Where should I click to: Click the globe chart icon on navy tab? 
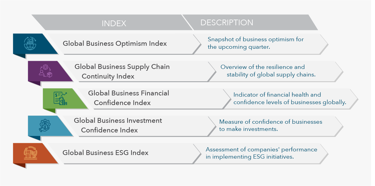tap(30, 43)
